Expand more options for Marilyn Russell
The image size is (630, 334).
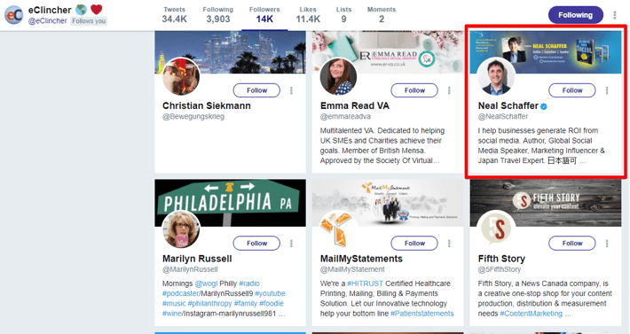click(x=292, y=244)
